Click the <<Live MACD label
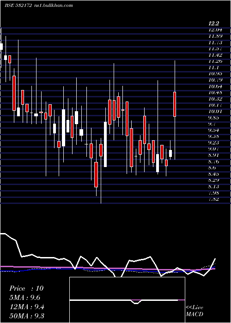Image resolution: width=231 pixels, height=323 pixels. [195, 311]
